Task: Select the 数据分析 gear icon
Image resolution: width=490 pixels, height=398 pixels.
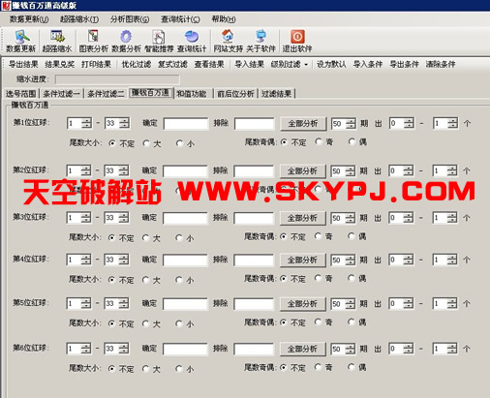Action: (126, 37)
